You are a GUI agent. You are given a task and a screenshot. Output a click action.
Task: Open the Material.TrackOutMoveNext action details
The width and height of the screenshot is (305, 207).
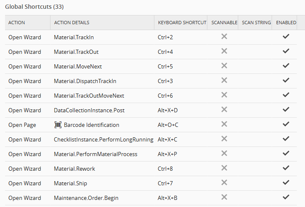click(89, 96)
